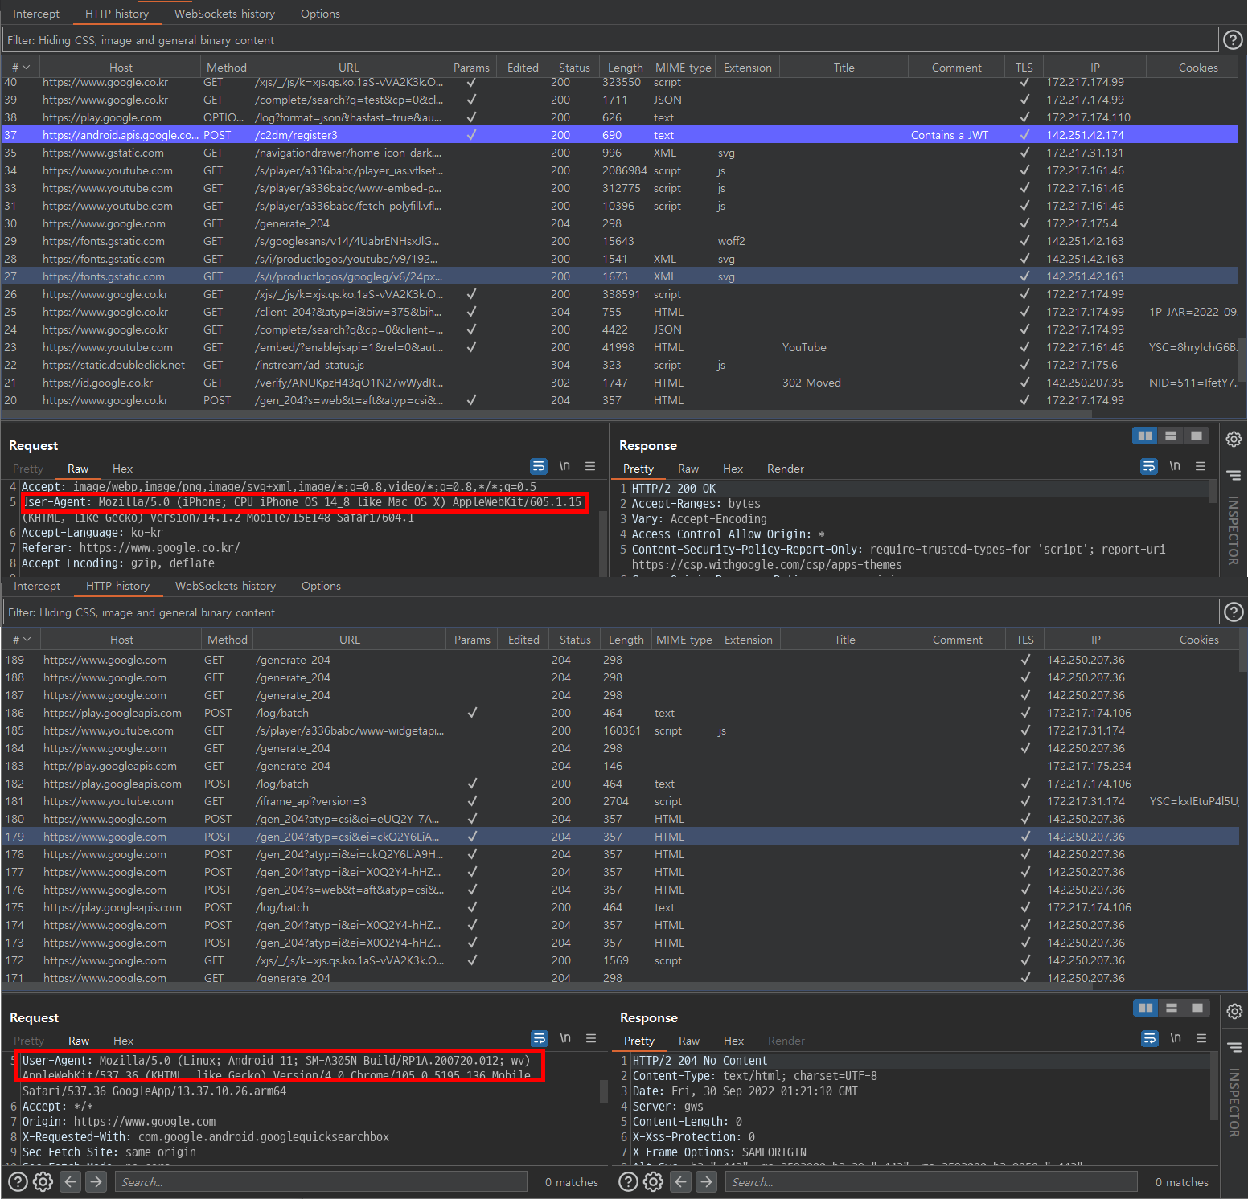Toggle word wrap in upper Request panel

(539, 466)
